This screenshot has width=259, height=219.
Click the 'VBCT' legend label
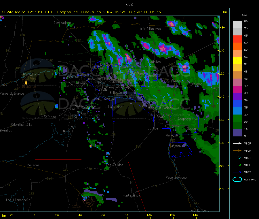point(247,158)
